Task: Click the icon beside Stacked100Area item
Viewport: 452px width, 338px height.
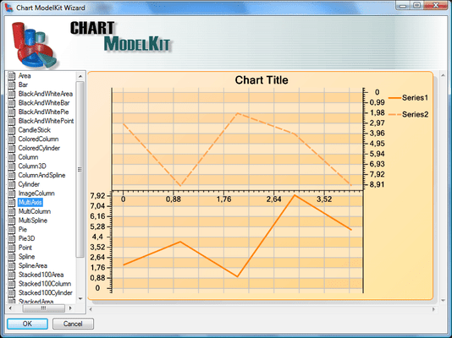Action: point(12,275)
